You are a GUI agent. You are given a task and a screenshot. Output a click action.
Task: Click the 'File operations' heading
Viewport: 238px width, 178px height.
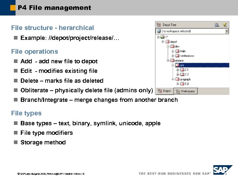[x=35, y=52]
